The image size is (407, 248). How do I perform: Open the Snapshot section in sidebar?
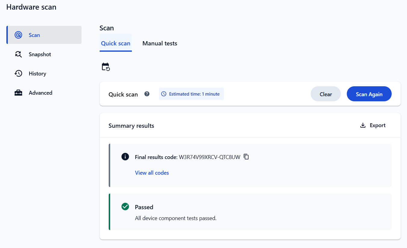pos(44,54)
